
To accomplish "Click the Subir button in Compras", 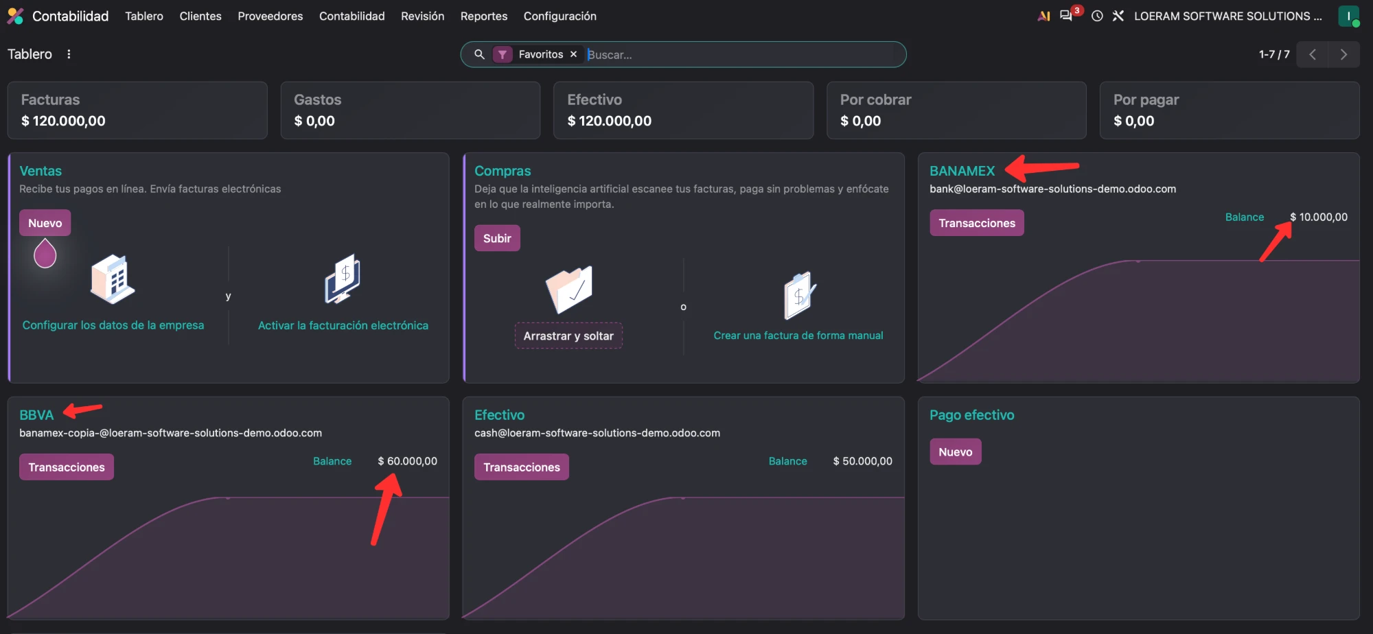I will pos(497,238).
